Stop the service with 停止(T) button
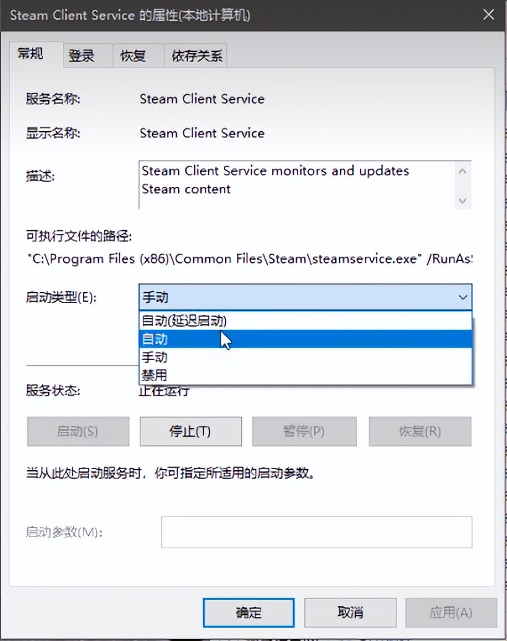Screen dimensions: 507x641 click(x=190, y=431)
